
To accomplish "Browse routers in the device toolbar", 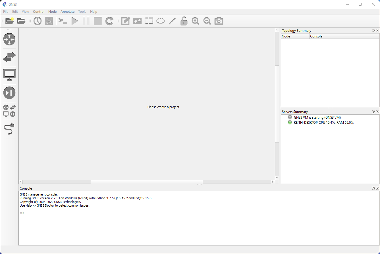I will coord(9,39).
